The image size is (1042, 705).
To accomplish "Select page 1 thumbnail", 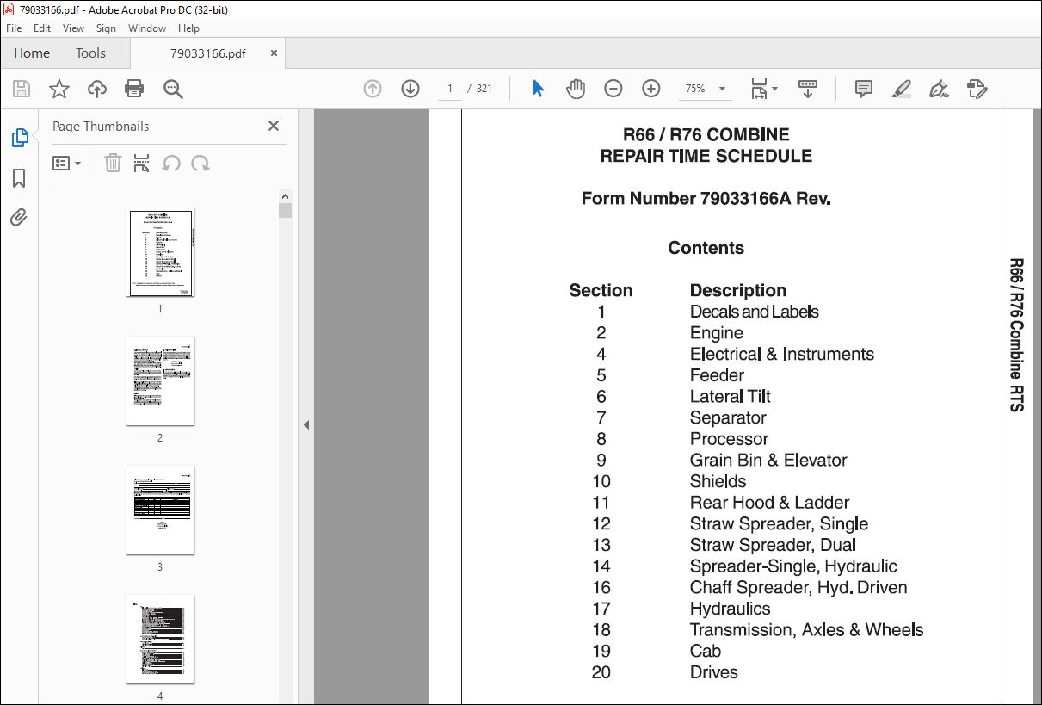I will pos(160,252).
